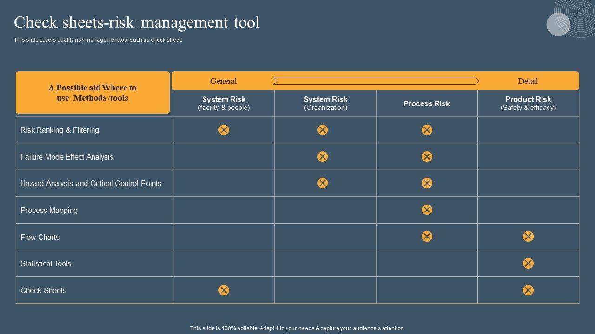Image resolution: width=595 pixels, height=334 pixels.
Task: Select the Detail header label
Action: 528,81
